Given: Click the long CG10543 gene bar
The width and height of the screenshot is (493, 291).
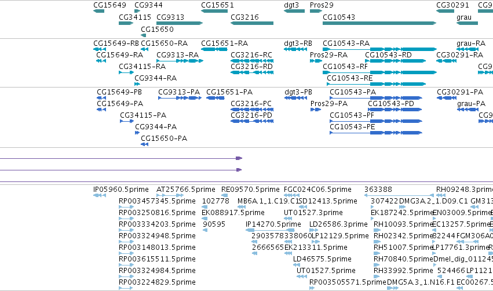Looking at the screenshot, I should pos(379,23).
